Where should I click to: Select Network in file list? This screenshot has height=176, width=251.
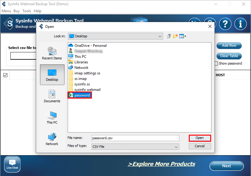[78, 67]
